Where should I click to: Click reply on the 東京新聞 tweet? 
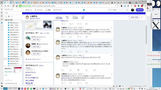coord(62,83)
